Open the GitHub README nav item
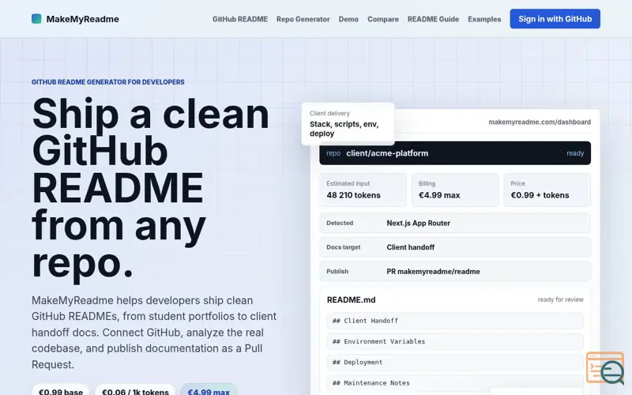 (x=240, y=19)
